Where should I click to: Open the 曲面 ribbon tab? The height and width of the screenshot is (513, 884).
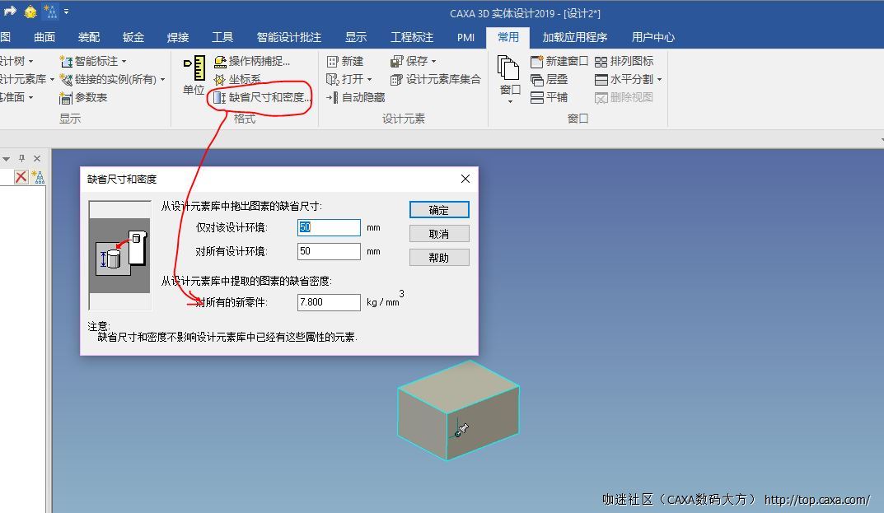pos(44,37)
